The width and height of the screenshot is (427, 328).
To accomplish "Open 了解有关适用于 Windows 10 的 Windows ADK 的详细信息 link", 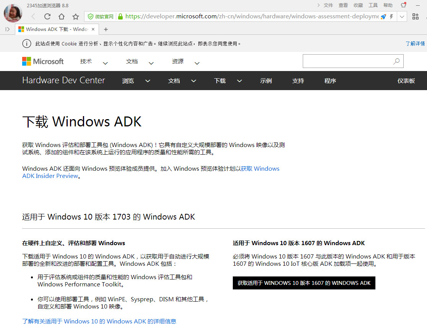I will (99, 321).
